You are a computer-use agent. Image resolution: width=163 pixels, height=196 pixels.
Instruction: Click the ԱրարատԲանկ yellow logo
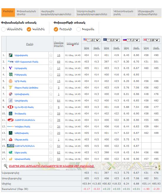pos(11,159)
